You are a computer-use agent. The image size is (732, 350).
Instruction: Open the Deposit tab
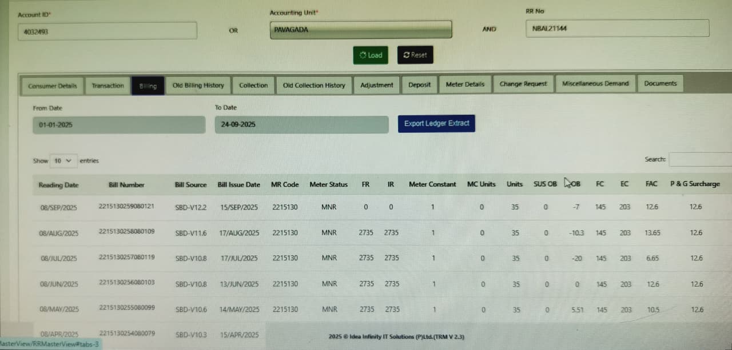click(419, 85)
